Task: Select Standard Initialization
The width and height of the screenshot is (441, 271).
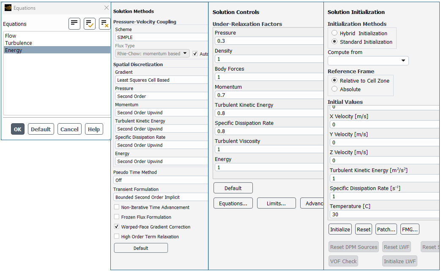Action: (334, 41)
